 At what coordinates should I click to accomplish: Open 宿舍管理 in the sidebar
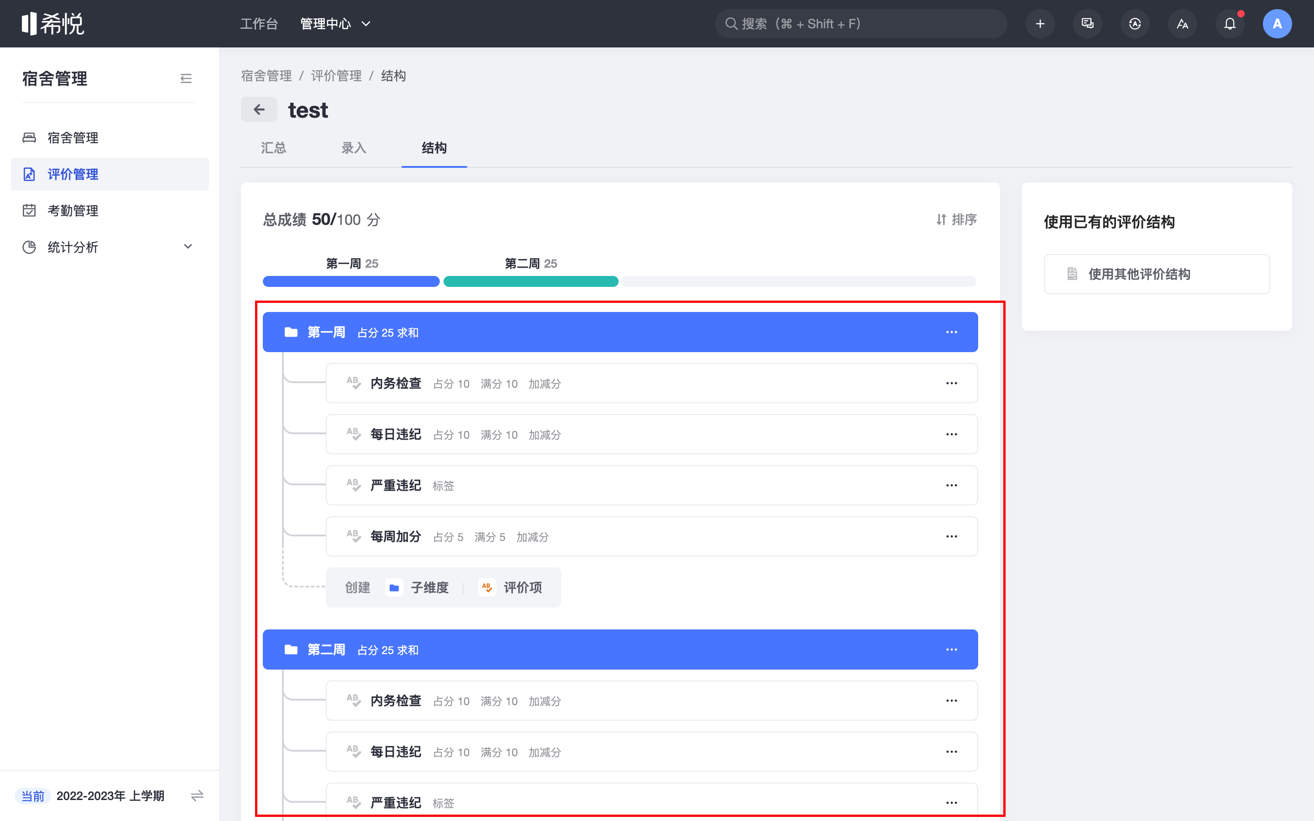[109, 138]
